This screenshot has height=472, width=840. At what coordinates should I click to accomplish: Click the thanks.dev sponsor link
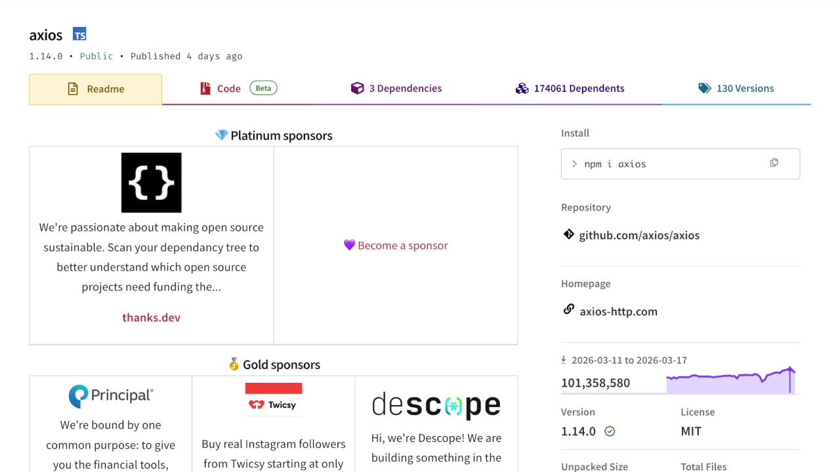pos(151,317)
